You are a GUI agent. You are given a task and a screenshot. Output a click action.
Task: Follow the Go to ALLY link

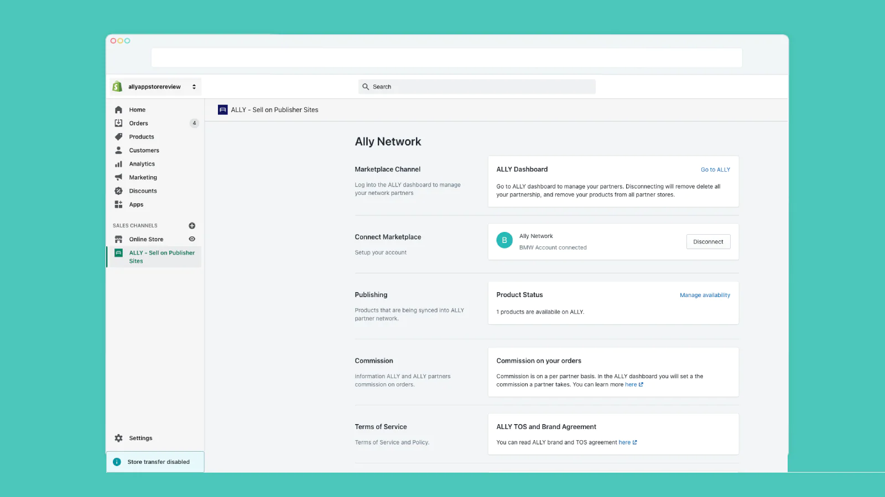tap(715, 170)
